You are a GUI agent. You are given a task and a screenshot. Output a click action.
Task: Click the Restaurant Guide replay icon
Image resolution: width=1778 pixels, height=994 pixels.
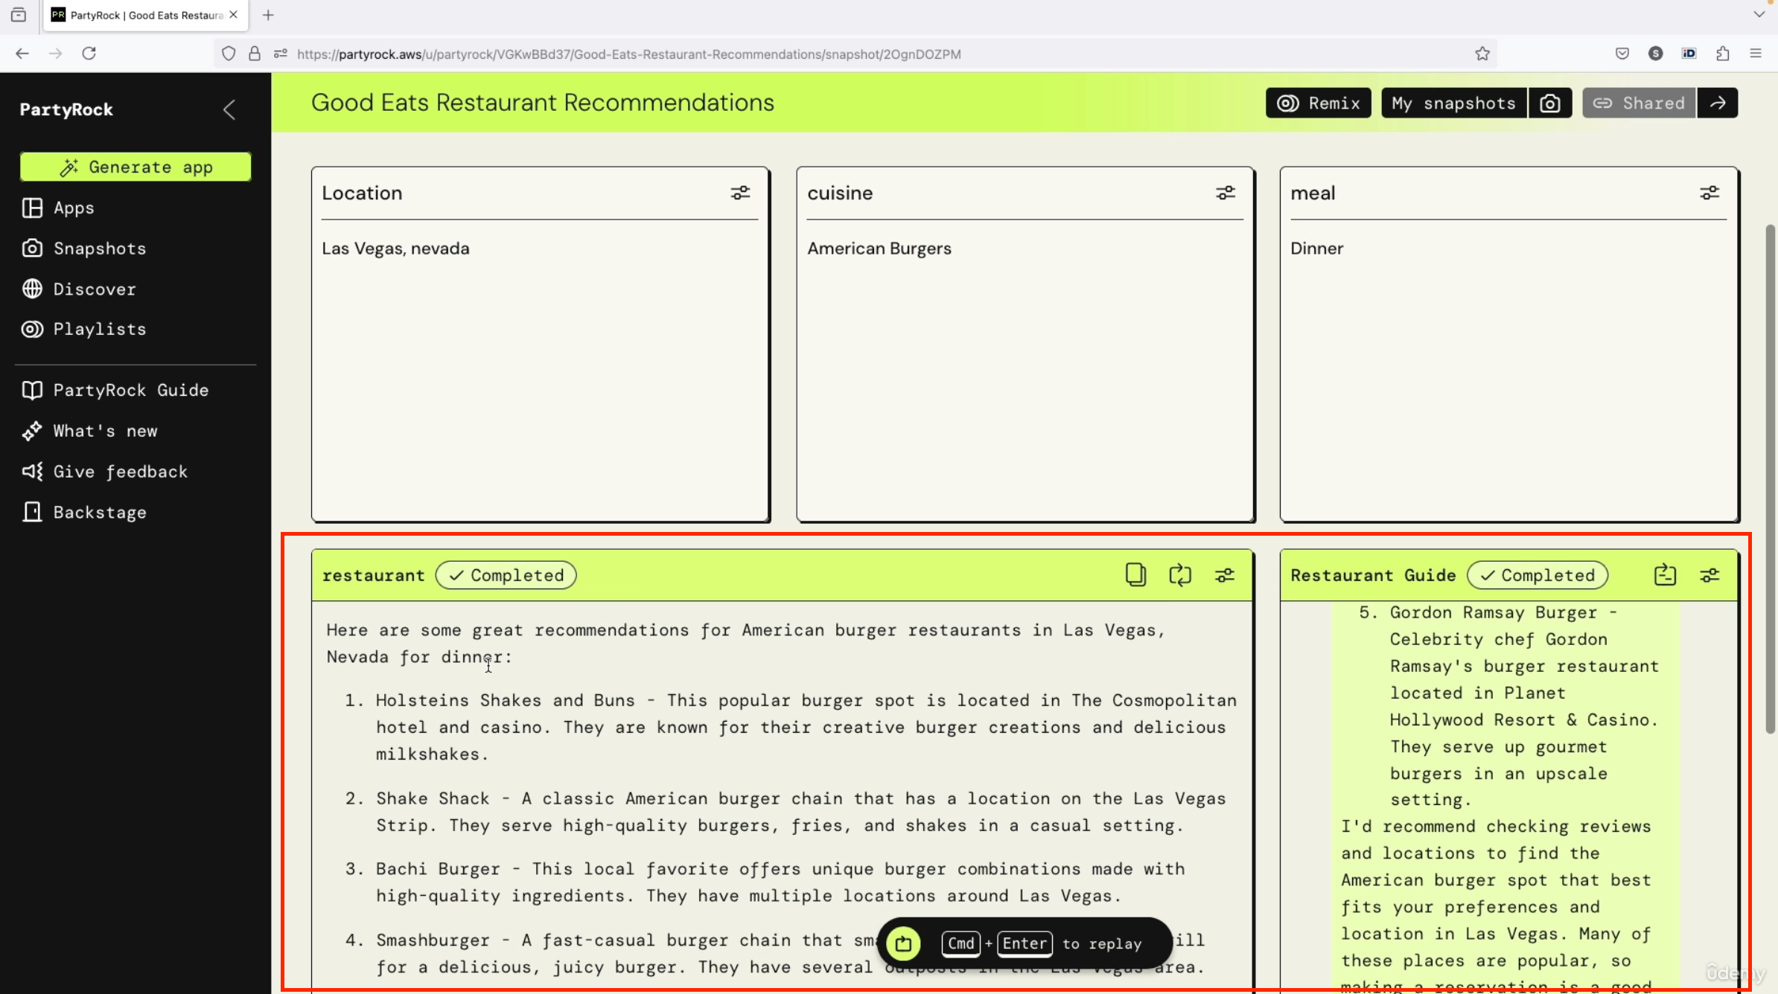click(1665, 575)
